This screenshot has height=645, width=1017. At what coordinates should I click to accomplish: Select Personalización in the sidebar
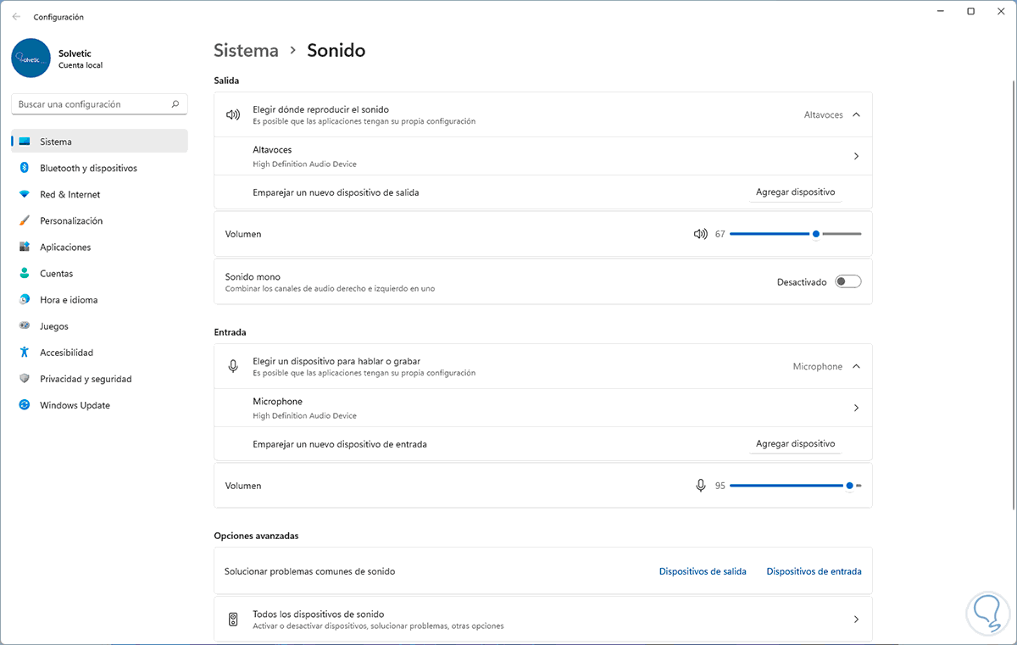point(71,220)
